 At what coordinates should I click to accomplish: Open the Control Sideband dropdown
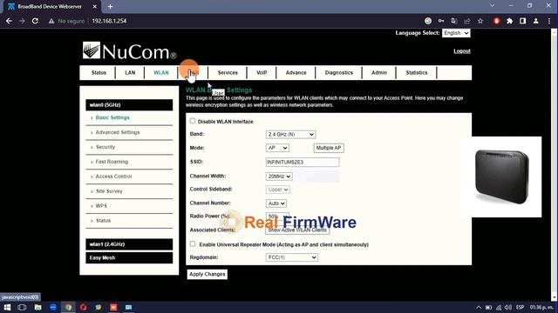click(x=277, y=190)
